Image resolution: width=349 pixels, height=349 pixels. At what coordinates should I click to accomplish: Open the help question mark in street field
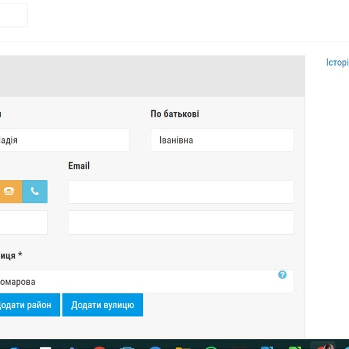(282, 275)
